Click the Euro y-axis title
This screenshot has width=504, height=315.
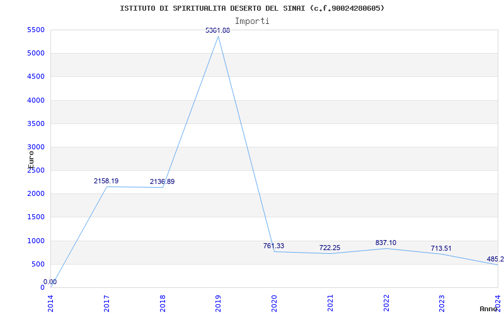(x=31, y=159)
